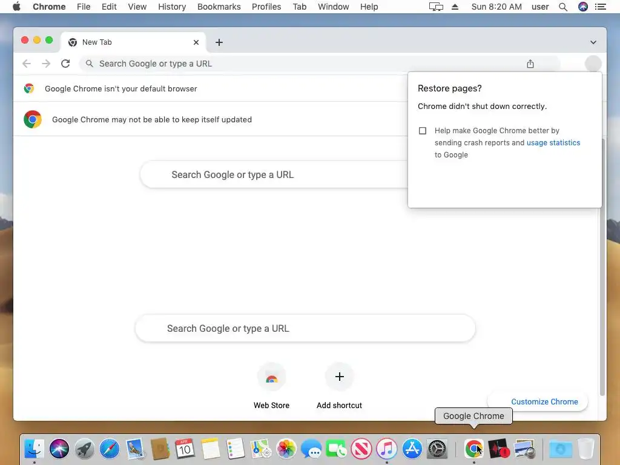The height and width of the screenshot is (465, 620).
Task: Close the New Tab tab
Action: pyautogui.click(x=196, y=42)
